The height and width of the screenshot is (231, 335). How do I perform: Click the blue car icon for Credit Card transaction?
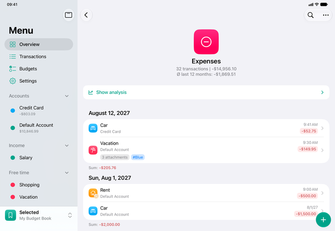click(93, 128)
